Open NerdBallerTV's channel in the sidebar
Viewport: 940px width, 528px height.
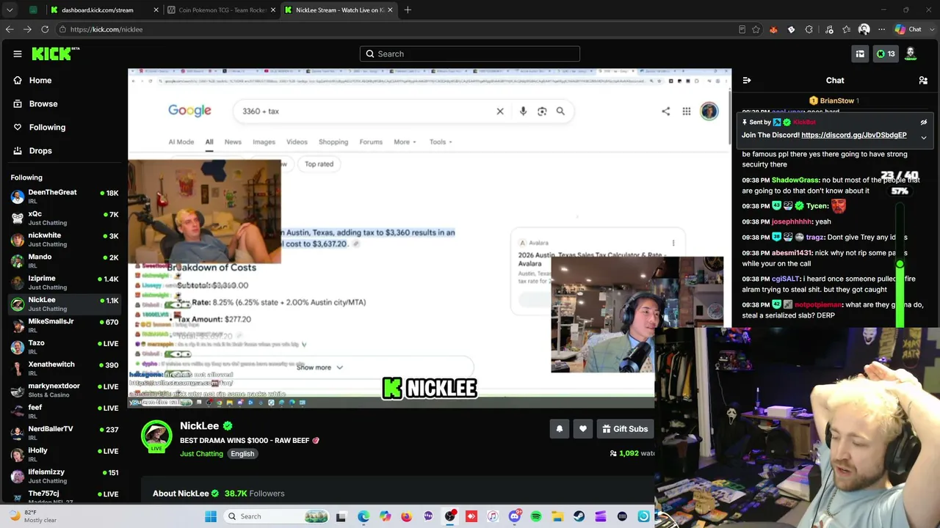[65, 433]
